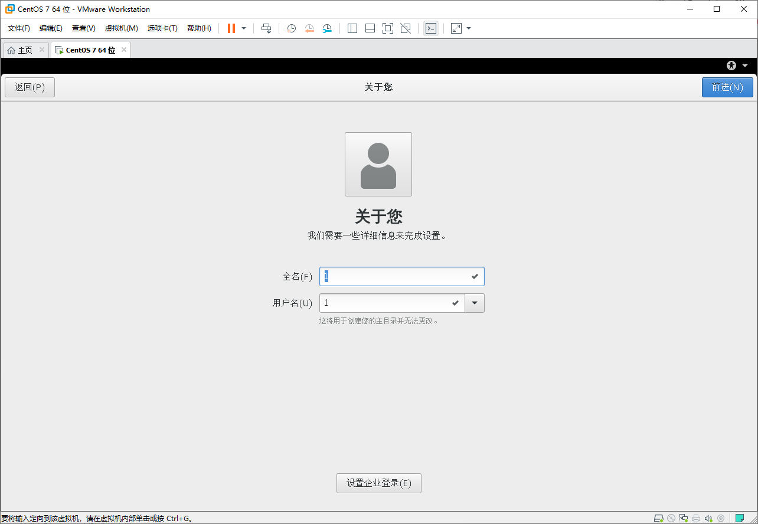Screen dimensions: 758x524
Task: Click the checkmark in username field
Action: (455, 303)
